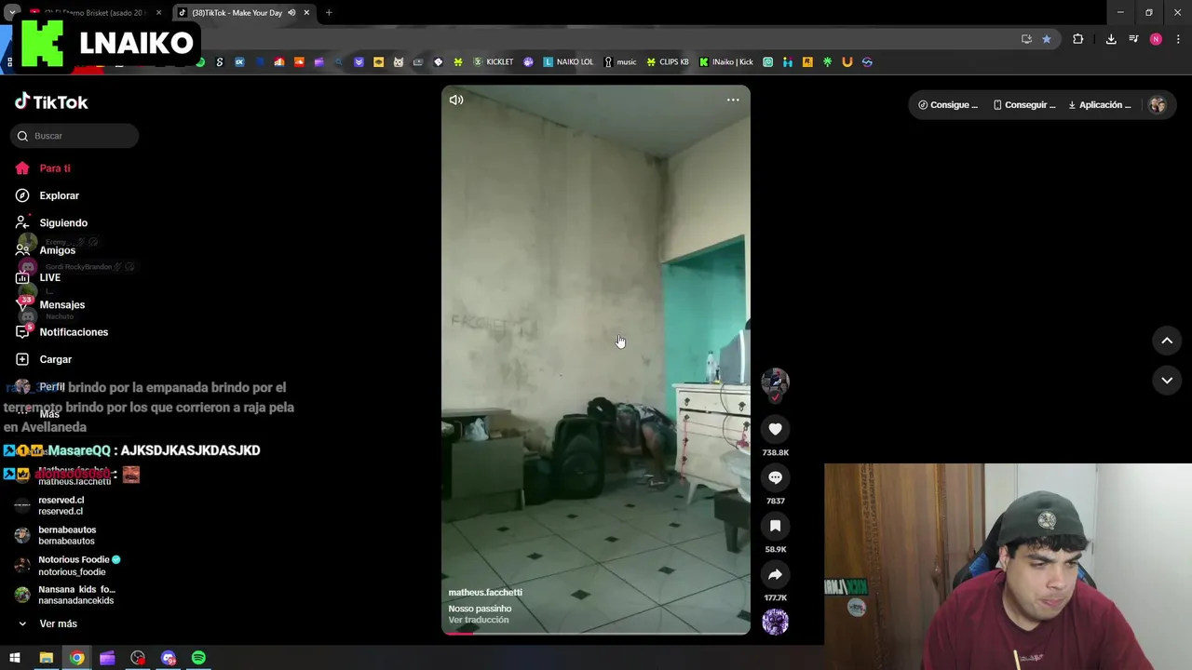Open the Siguiendo feed
Viewport: 1192px width, 670px height.
(51, 222)
